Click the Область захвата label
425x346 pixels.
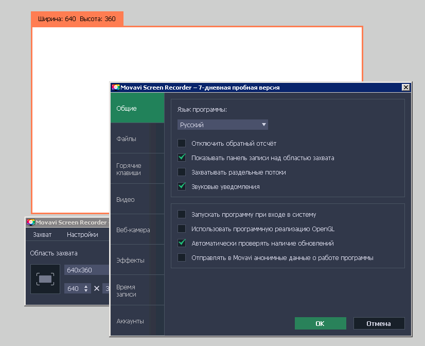[x=54, y=253]
